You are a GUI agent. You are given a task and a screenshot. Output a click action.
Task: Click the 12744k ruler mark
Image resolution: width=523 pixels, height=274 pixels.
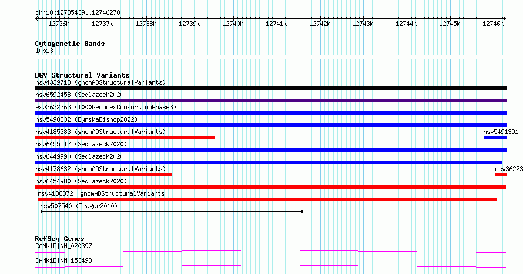[406, 24]
